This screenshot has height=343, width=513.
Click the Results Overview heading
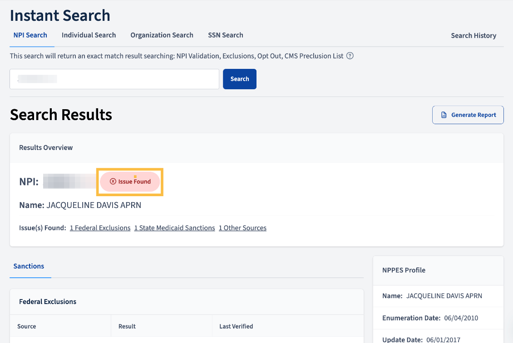point(46,148)
